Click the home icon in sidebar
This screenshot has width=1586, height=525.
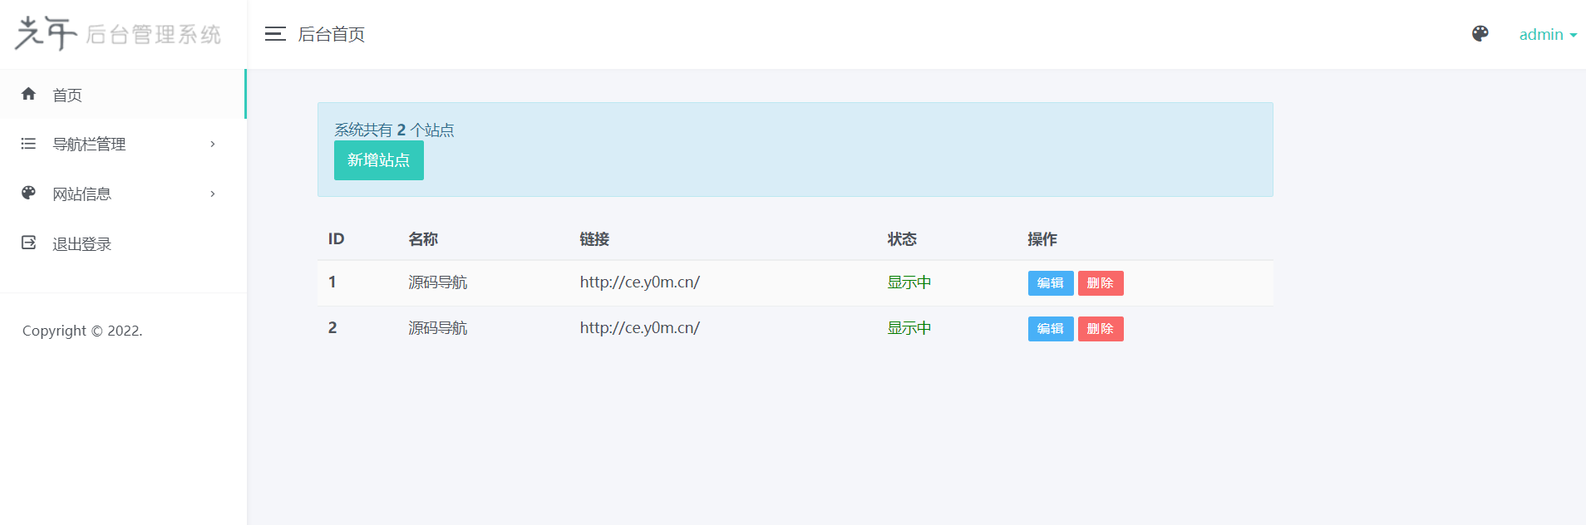[x=28, y=94]
